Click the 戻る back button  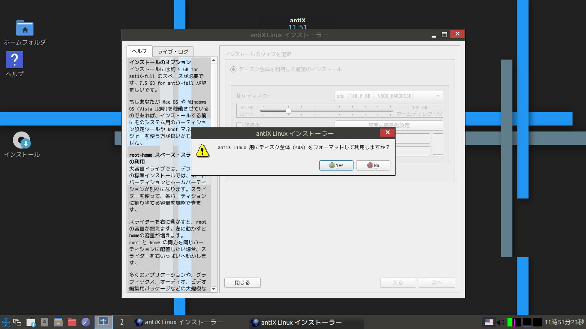[x=398, y=283]
